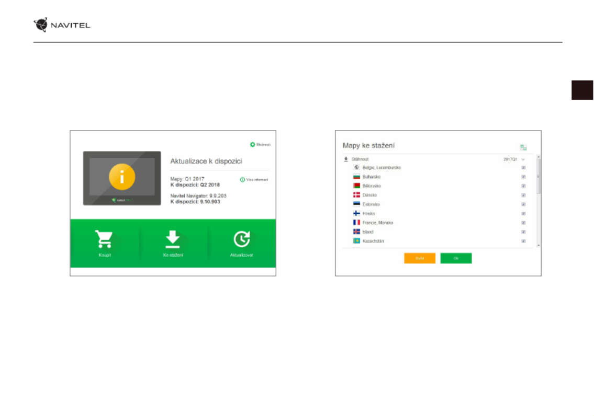Click the Estonsko flag icon
This screenshot has width=594, height=416.
pyautogui.click(x=356, y=204)
